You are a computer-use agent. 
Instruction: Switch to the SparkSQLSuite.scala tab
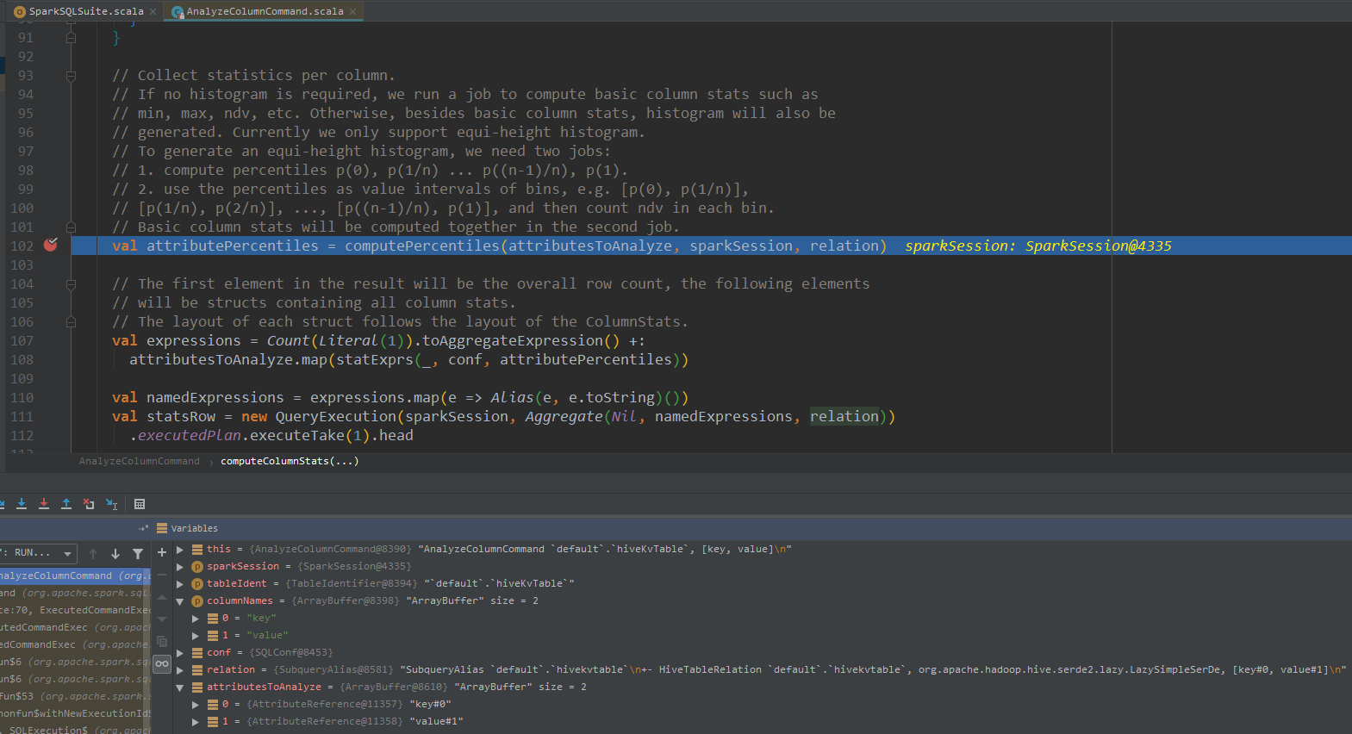pyautogui.click(x=85, y=11)
